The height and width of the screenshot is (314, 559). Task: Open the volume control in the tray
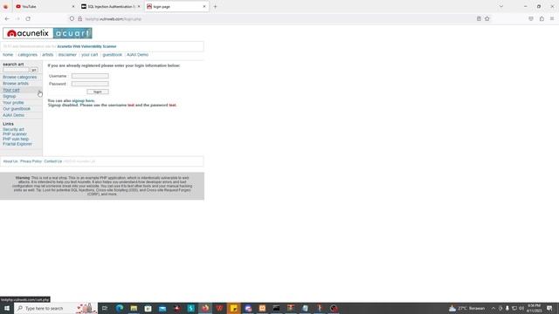click(x=521, y=308)
